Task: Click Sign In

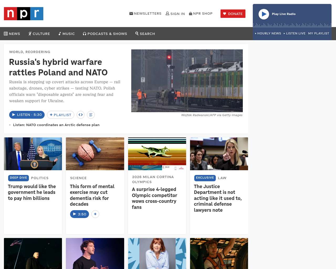Action: pos(175,14)
